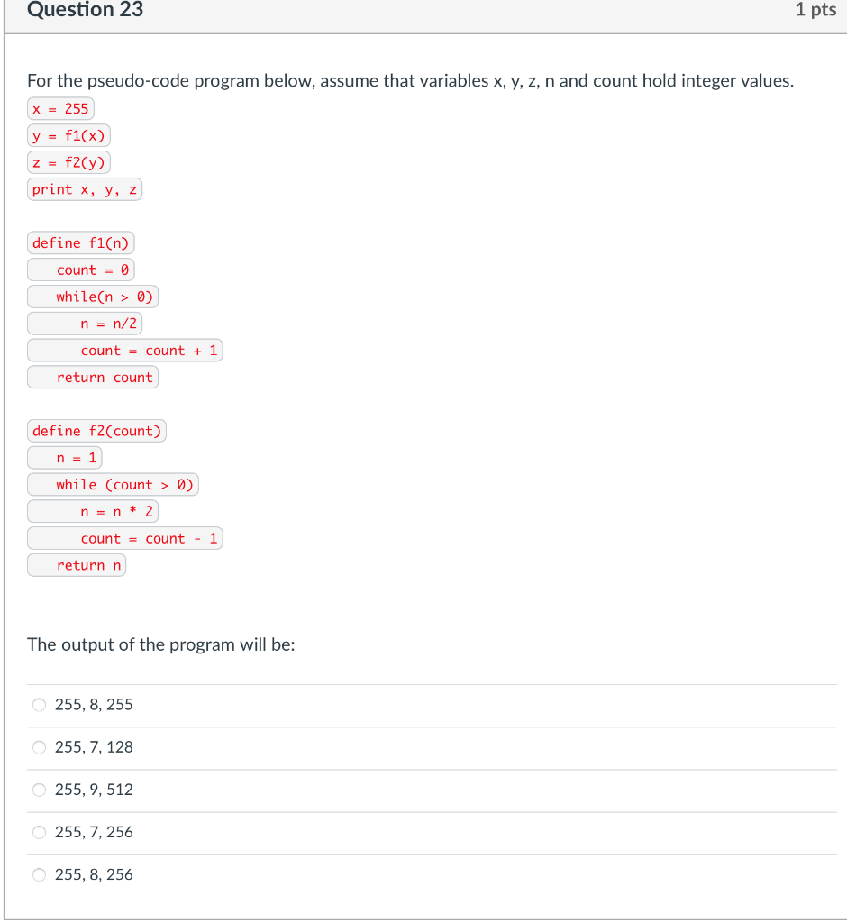This screenshot has width=847, height=923.
Task: Click the return count statement
Action: [x=92, y=377]
